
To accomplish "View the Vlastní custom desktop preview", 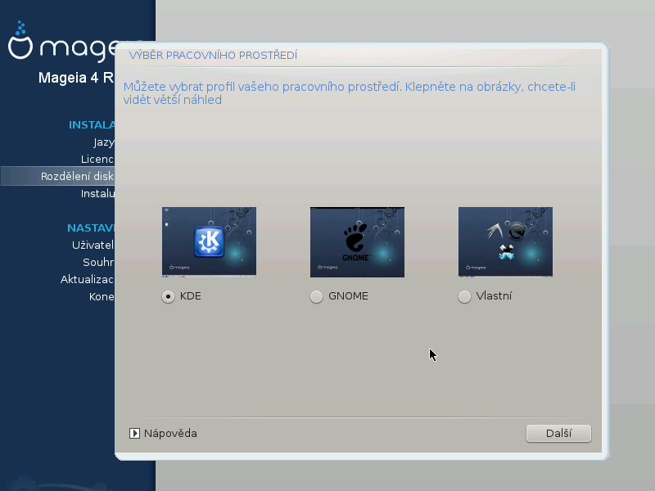I will [505, 241].
